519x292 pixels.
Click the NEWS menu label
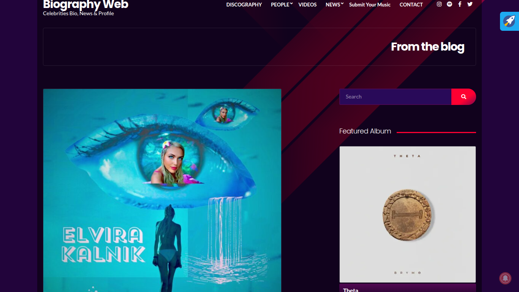(x=333, y=5)
